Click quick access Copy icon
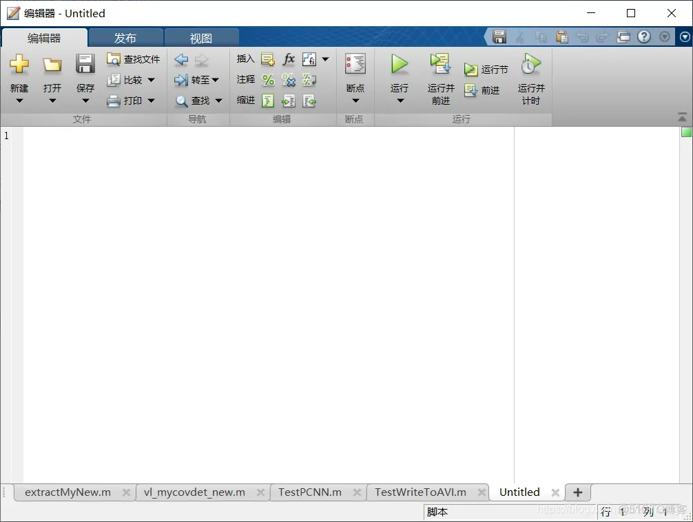693x522 pixels. [541, 36]
